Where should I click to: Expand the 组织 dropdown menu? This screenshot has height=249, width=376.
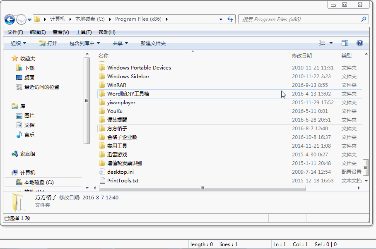(18, 43)
